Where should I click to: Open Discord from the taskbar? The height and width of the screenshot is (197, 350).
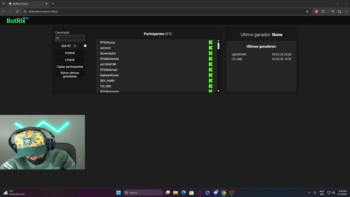(x=216, y=193)
